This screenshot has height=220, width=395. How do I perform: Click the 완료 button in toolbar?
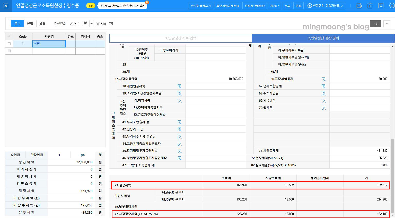coord(287,6)
